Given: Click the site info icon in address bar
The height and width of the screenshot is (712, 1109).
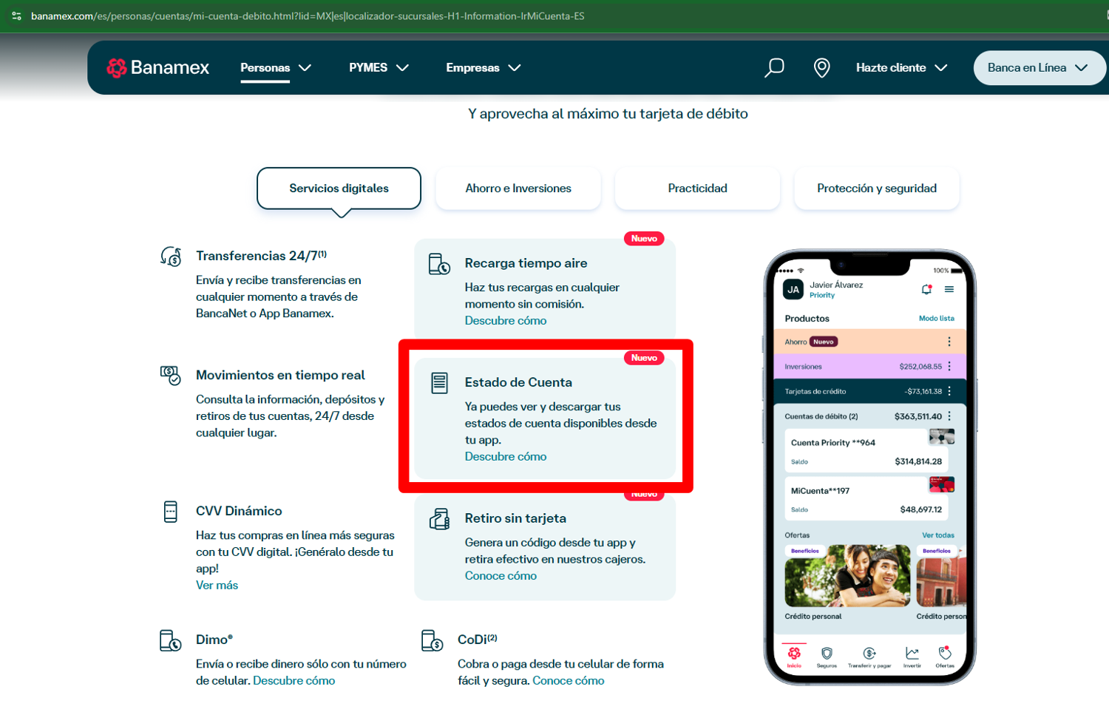Looking at the screenshot, I should pos(16,16).
